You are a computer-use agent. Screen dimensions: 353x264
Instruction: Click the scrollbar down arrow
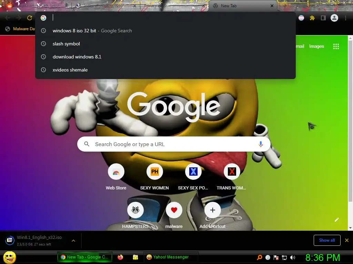coord(350,228)
